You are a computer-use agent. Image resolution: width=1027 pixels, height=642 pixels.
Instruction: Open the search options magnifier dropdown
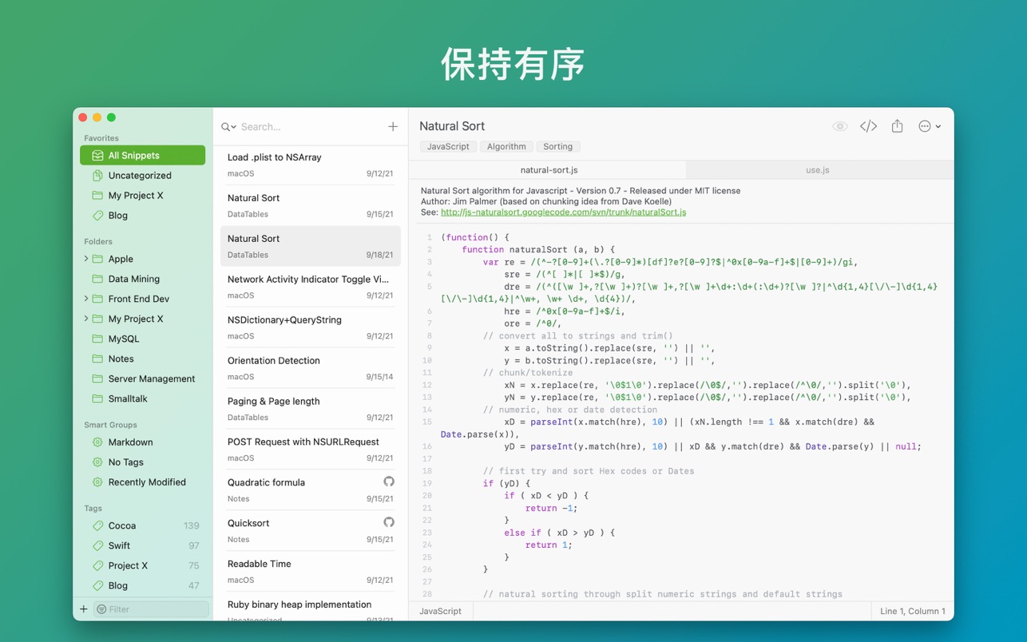click(x=228, y=127)
